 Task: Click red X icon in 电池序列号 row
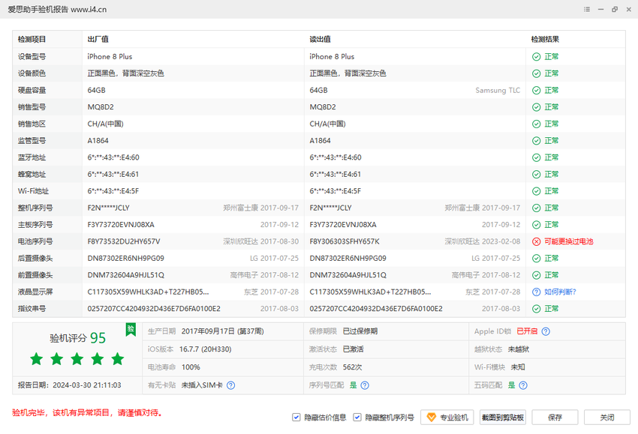click(536, 242)
